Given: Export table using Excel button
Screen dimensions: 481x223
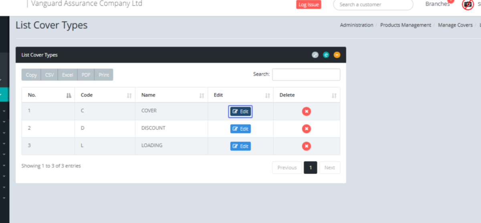Looking at the screenshot, I should [x=67, y=75].
